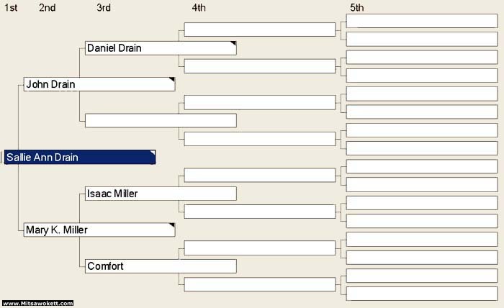Pick the Comfort box in 3rd generation
The image size is (504, 308).
[161, 266]
